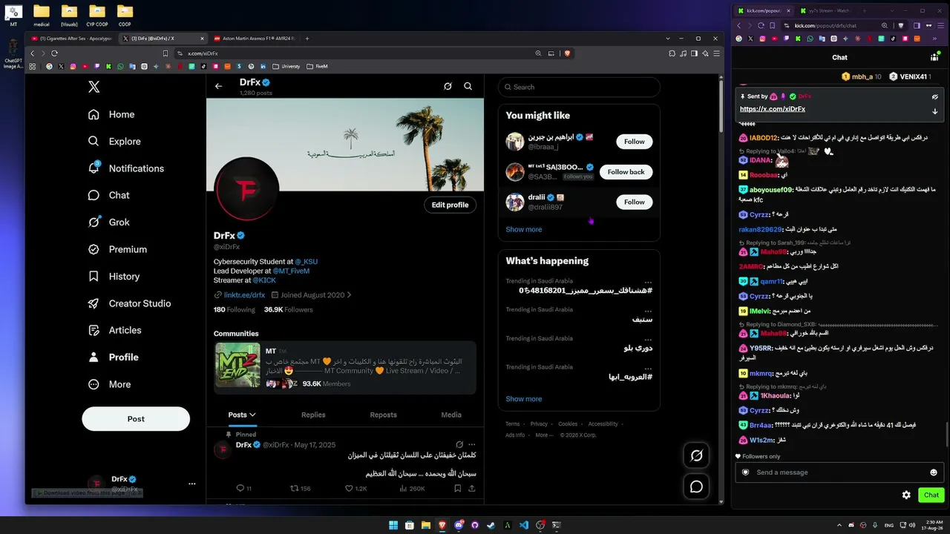
Task: Click the reply icon on pinned post
Action: 240,488
